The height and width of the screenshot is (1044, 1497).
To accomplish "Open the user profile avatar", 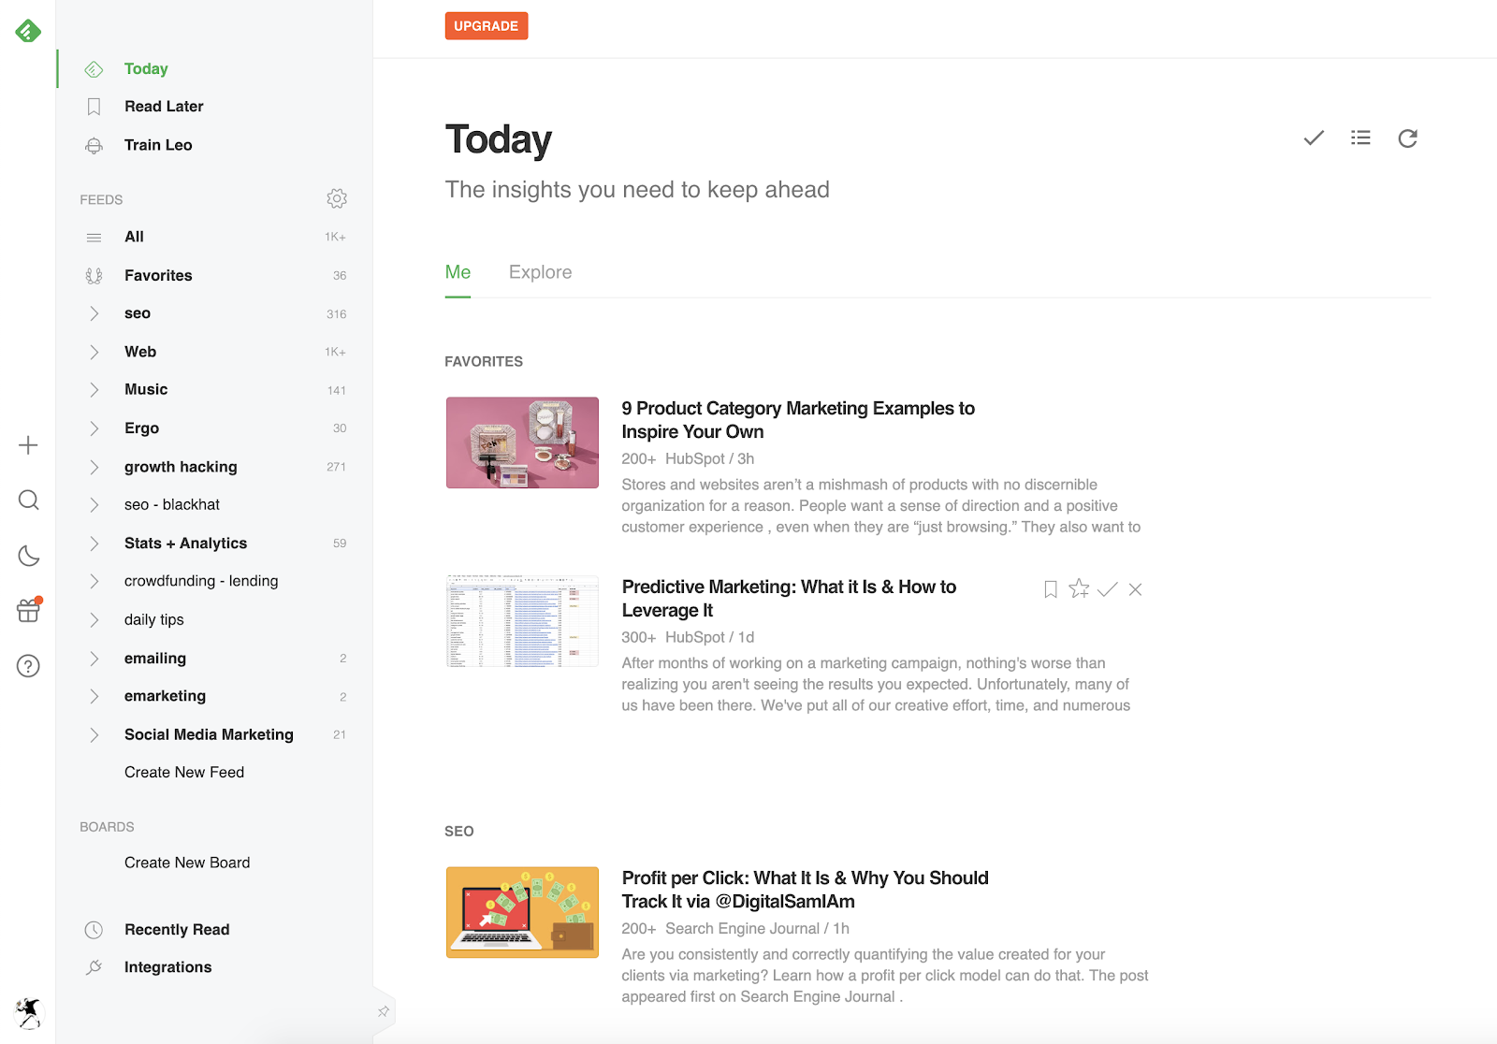I will pyautogui.click(x=28, y=1013).
